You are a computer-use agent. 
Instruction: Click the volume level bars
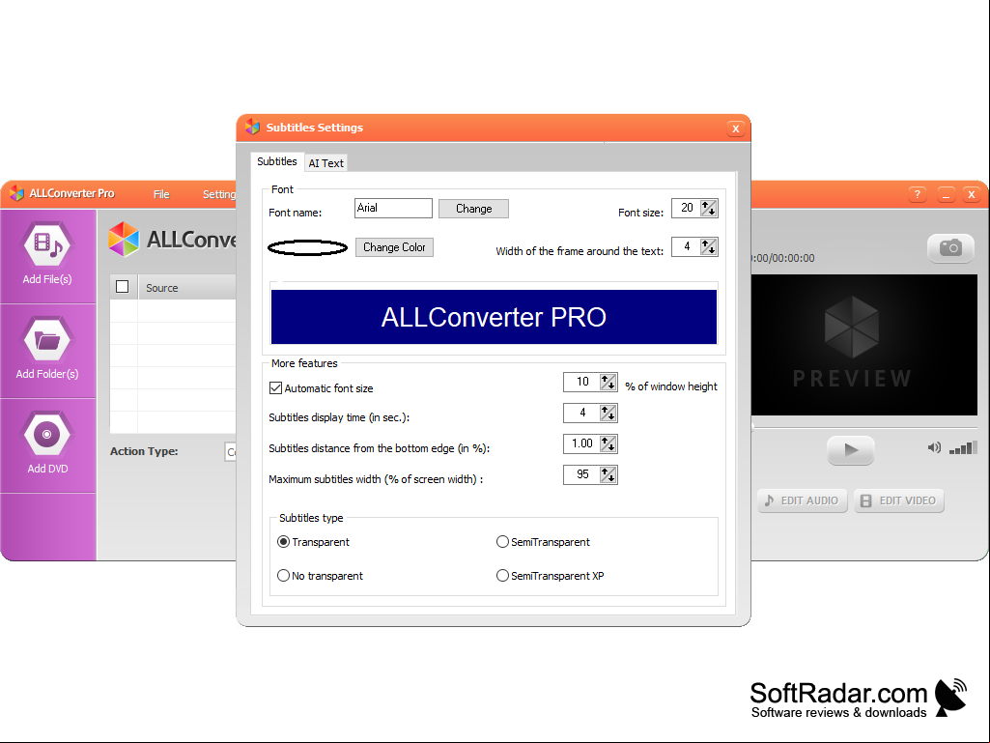[964, 448]
